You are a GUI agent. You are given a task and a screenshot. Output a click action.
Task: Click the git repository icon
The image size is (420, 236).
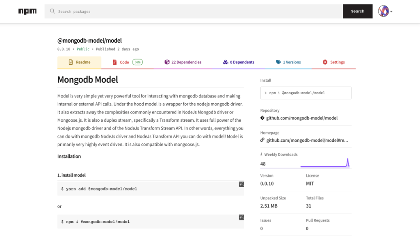pos(262,118)
